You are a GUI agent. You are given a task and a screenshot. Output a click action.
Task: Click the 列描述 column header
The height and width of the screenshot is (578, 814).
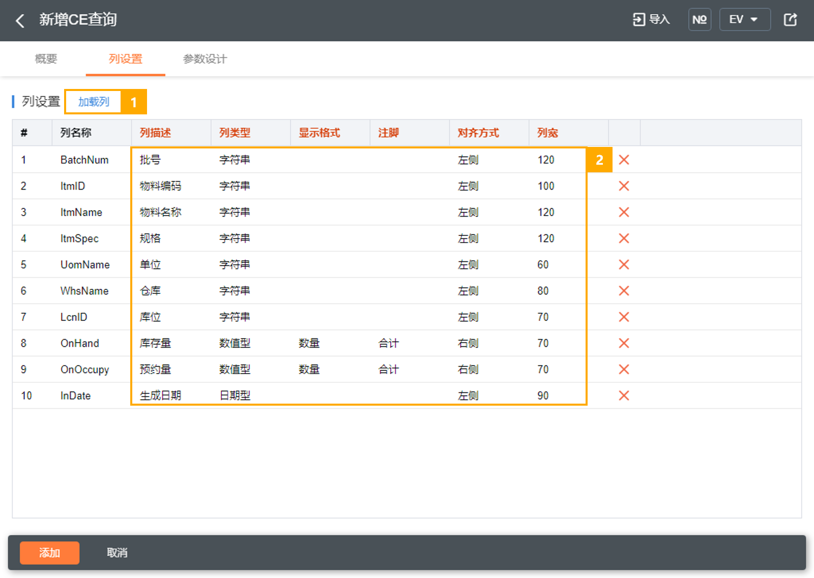click(x=171, y=133)
